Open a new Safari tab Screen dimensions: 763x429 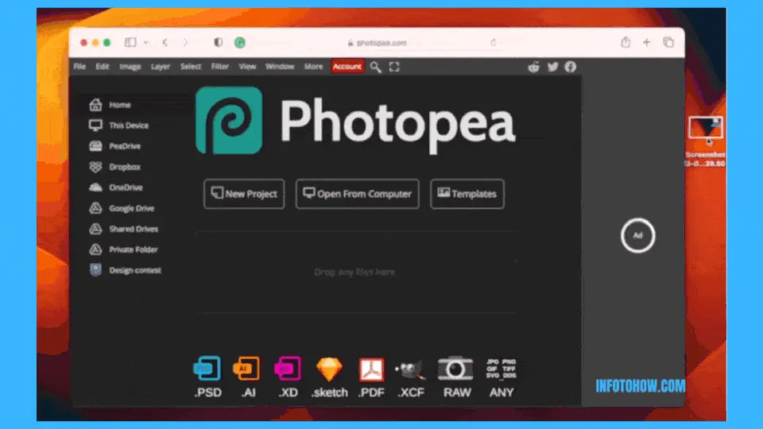pyautogui.click(x=646, y=42)
